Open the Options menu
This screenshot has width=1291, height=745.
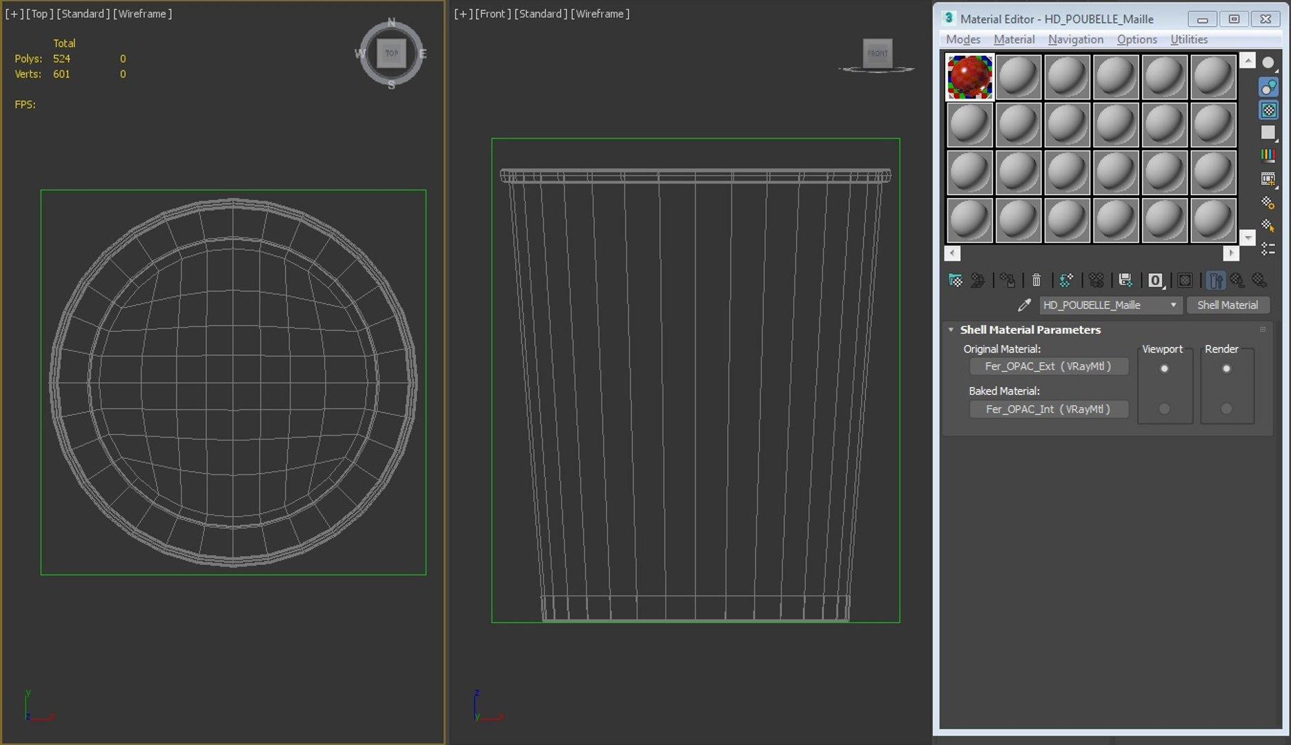click(1136, 39)
